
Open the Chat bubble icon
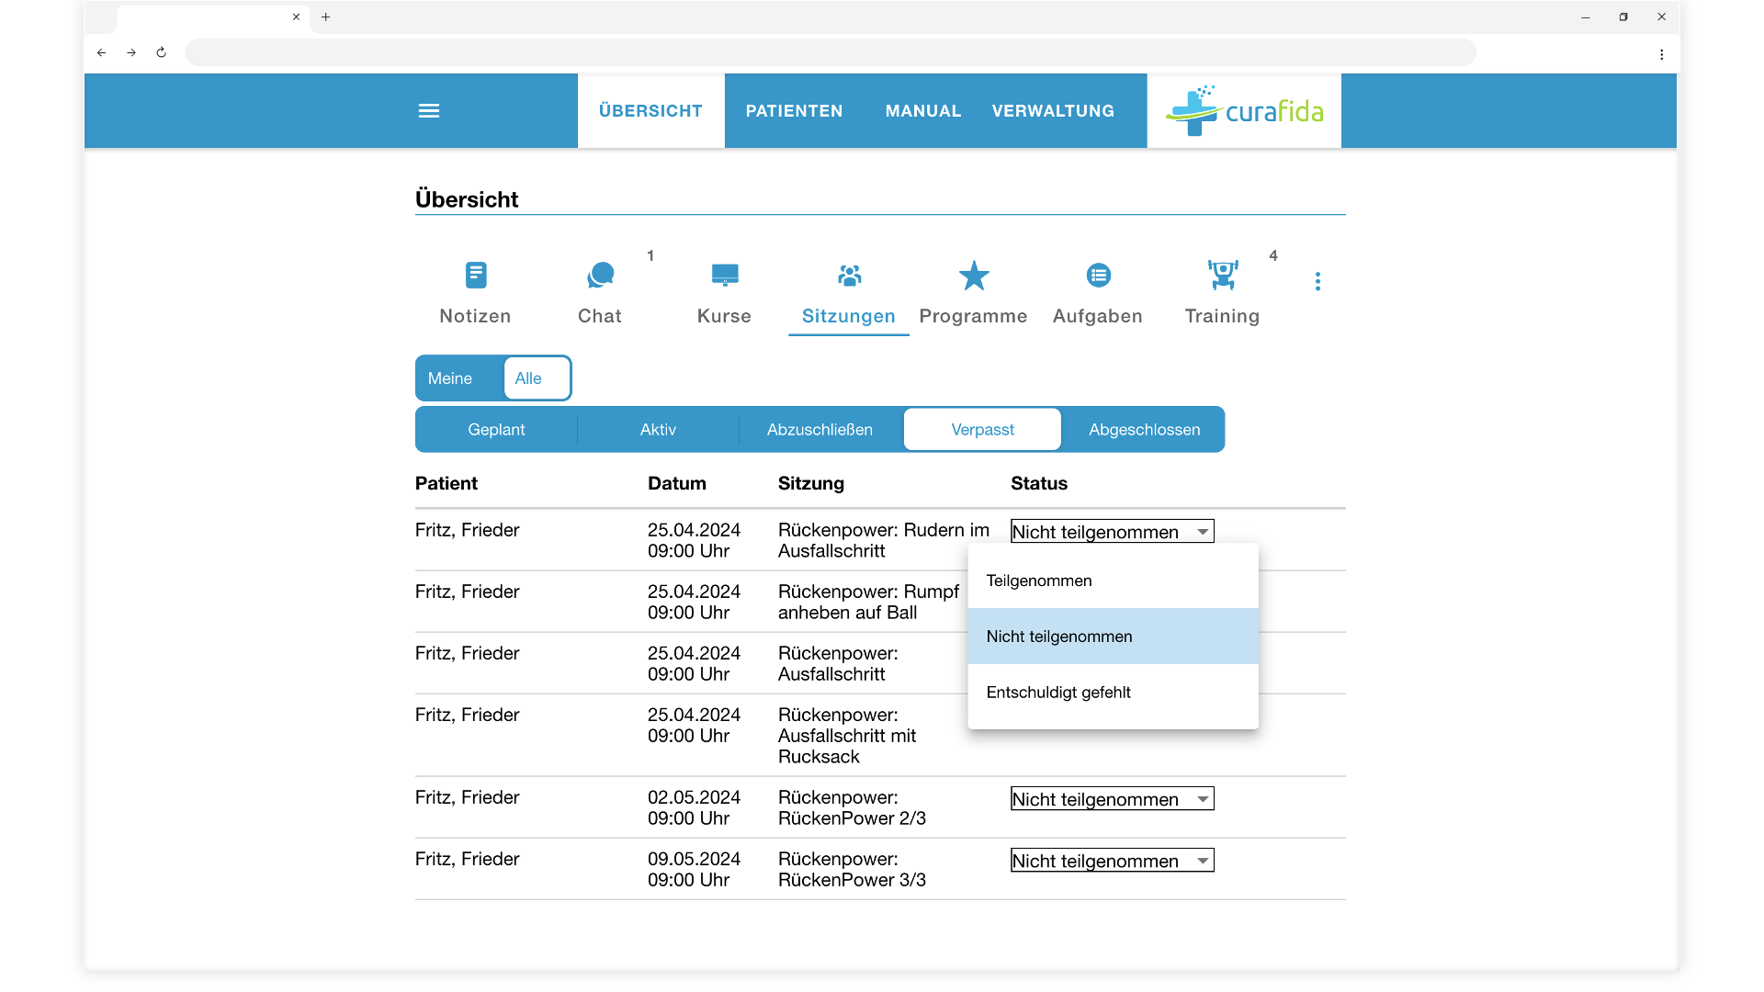pos(600,275)
